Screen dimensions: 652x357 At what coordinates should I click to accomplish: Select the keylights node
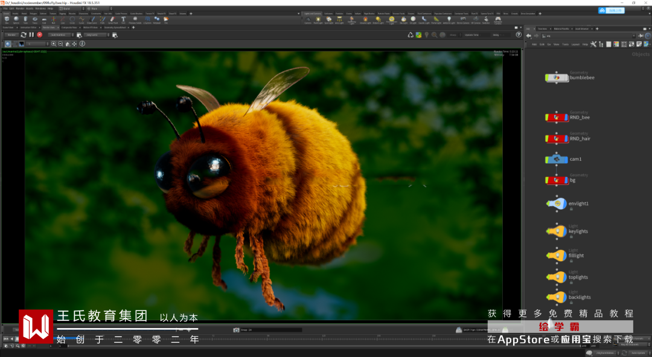click(557, 231)
